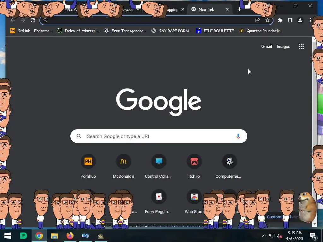323x242 pixels.
Task: Select the New Tab tab
Action: pos(210,9)
